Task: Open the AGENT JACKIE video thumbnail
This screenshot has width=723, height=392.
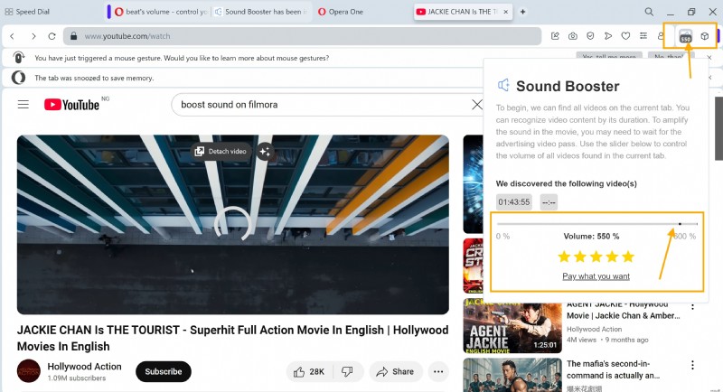Action: (x=512, y=326)
